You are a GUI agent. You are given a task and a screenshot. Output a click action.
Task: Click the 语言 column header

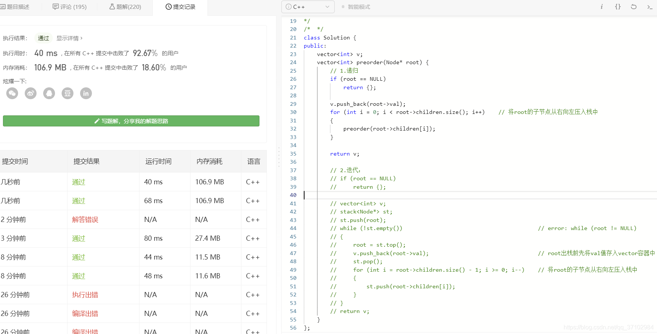tap(254, 161)
